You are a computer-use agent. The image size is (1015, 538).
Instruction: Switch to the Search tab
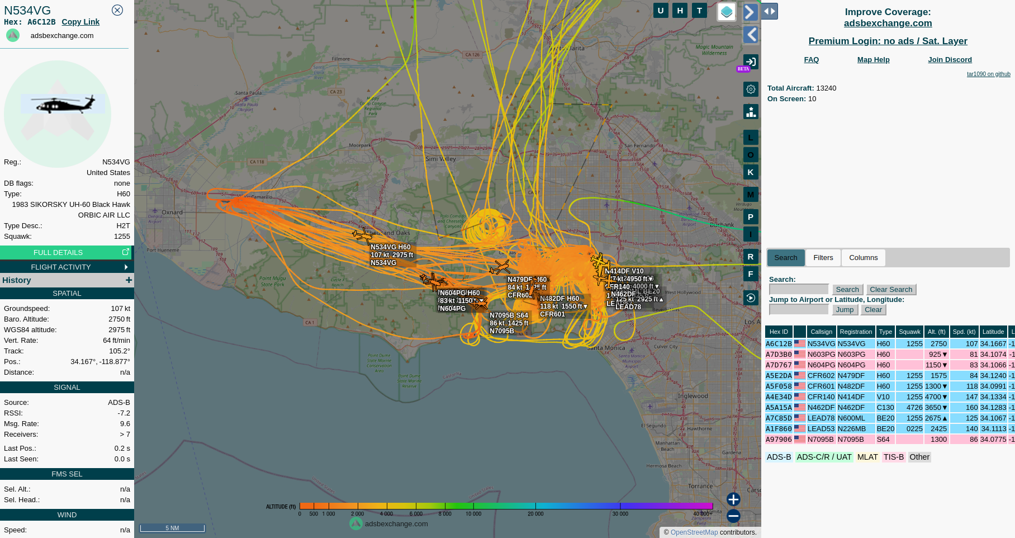(x=786, y=258)
